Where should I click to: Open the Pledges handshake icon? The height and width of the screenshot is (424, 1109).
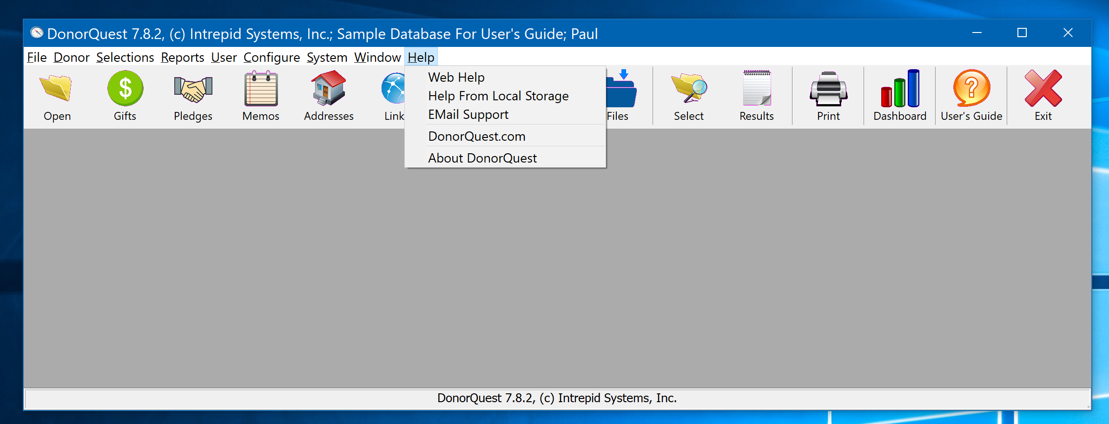[193, 89]
